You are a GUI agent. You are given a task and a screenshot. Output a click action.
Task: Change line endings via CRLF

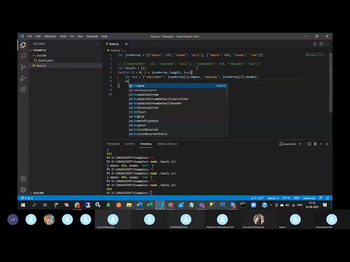click(x=296, y=198)
